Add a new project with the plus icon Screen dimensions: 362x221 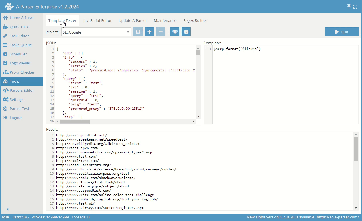[x=149, y=32]
